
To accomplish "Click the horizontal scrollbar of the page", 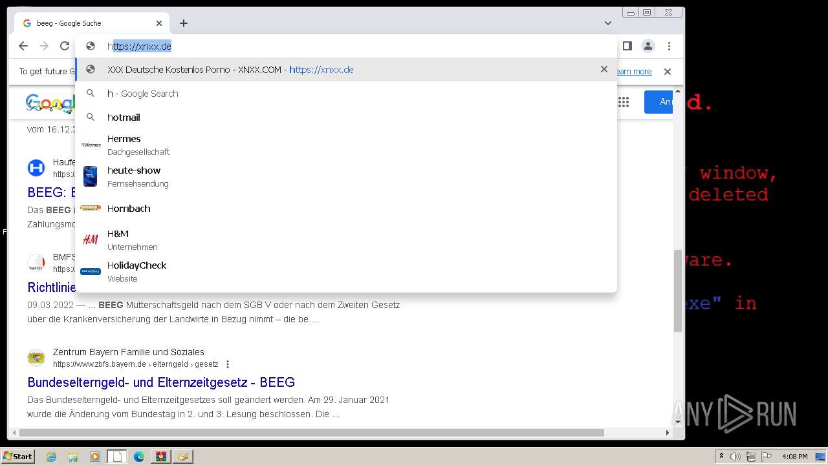I will point(311,433).
